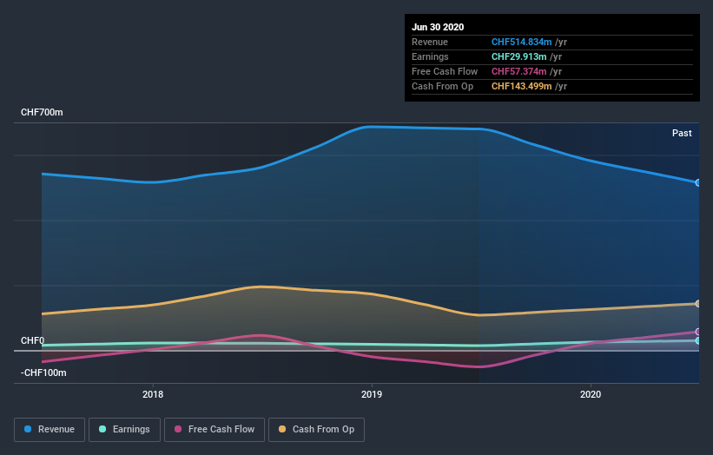713x455 pixels.
Task: Click the -CHF100m axis label
Action: tap(43, 373)
